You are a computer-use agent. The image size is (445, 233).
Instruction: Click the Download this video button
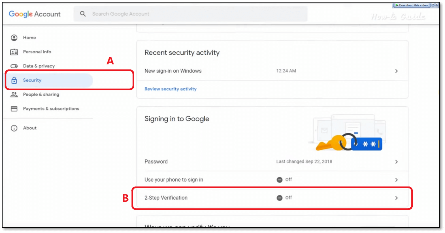(x=412, y=5)
